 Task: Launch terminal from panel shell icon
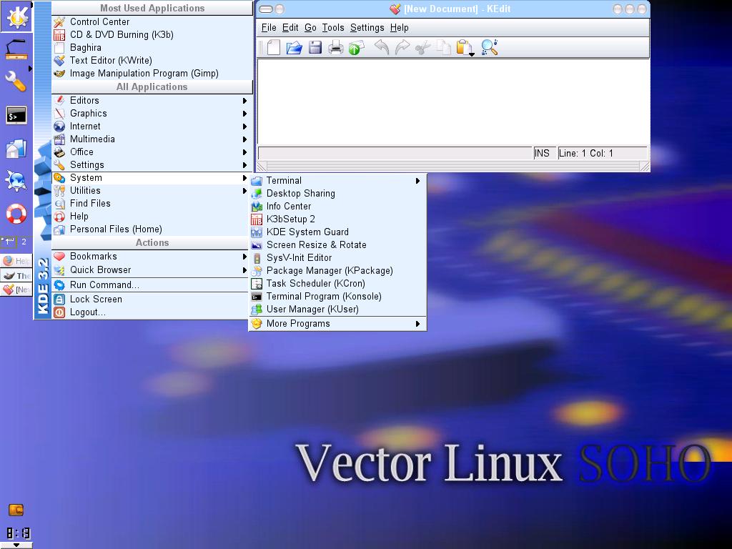tap(16, 115)
